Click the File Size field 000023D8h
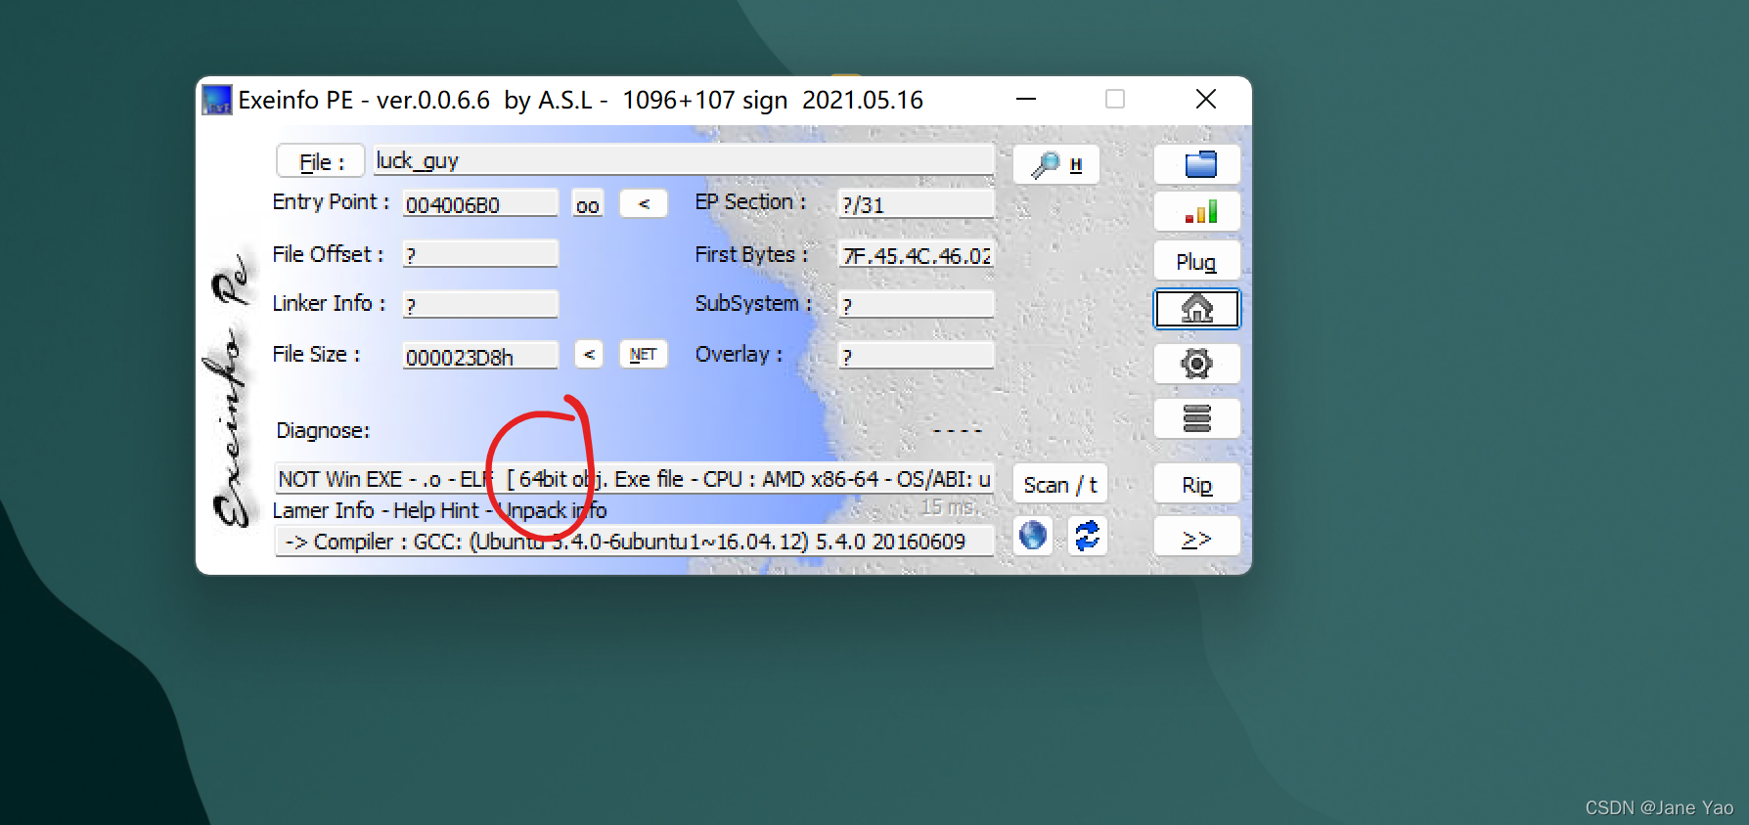1749x825 pixels. tap(479, 356)
